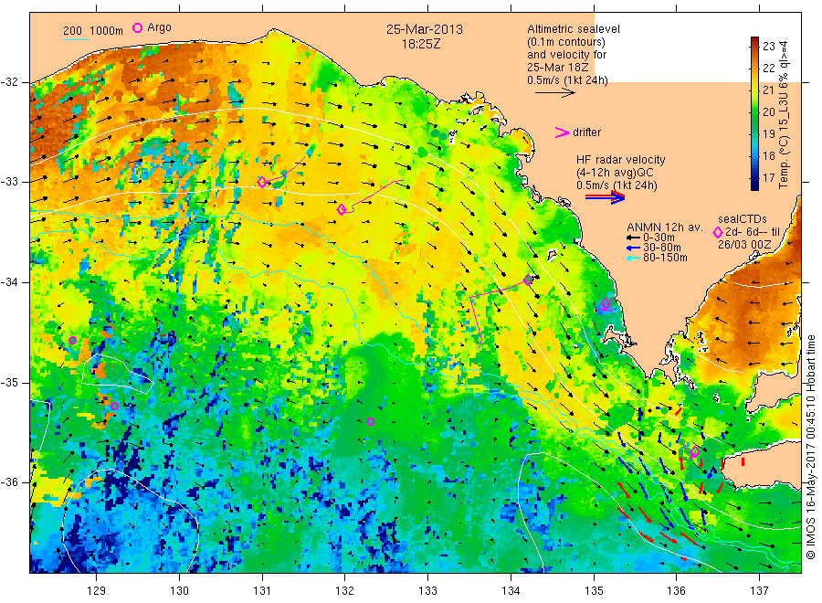Click the '26/03 00Z' legend text

[x=744, y=245]
